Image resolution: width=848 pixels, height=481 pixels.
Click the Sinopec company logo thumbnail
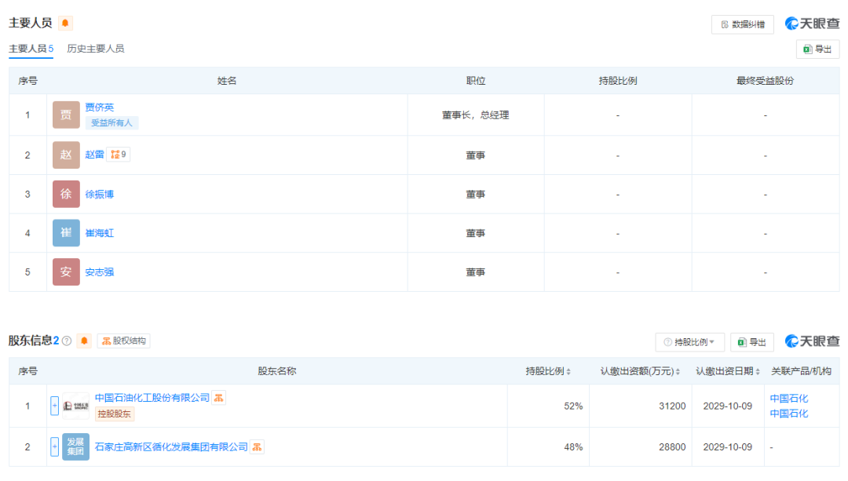[75, 406]
